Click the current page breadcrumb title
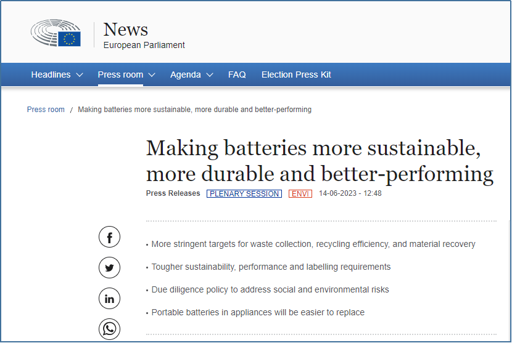This screenshot has height=343, width=512. pyautogui.click(x=194, y=110)
